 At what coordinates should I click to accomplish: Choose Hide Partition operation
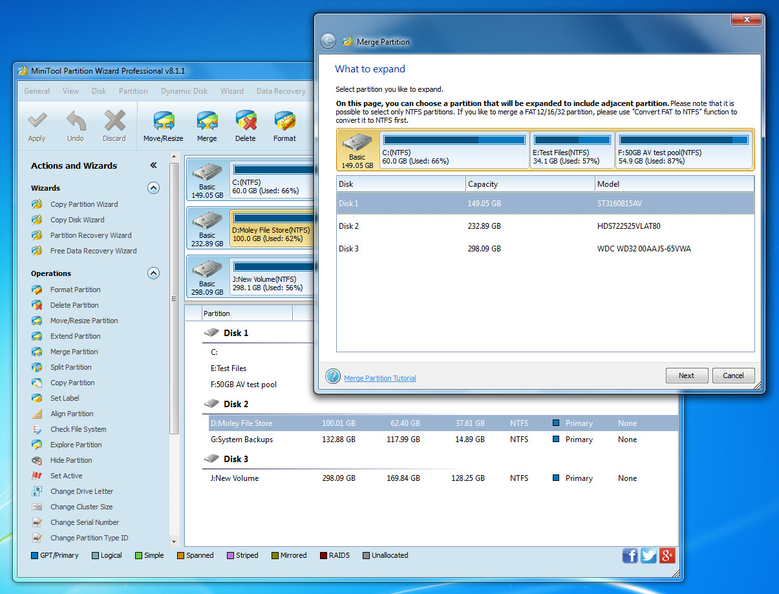[x=71, y=460]
